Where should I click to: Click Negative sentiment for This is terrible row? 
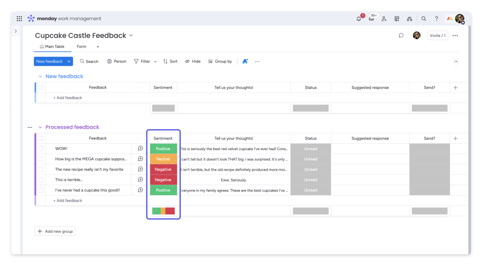pyautogui.click(x=163, y=180)
